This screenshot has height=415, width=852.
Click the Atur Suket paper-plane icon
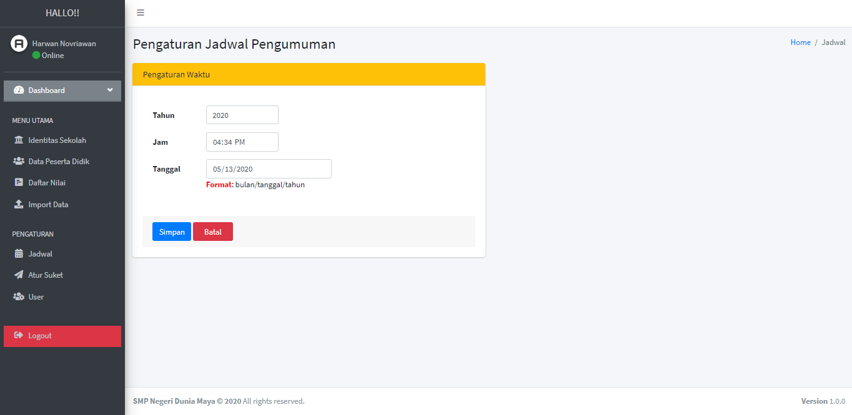[x=19, y=275]
